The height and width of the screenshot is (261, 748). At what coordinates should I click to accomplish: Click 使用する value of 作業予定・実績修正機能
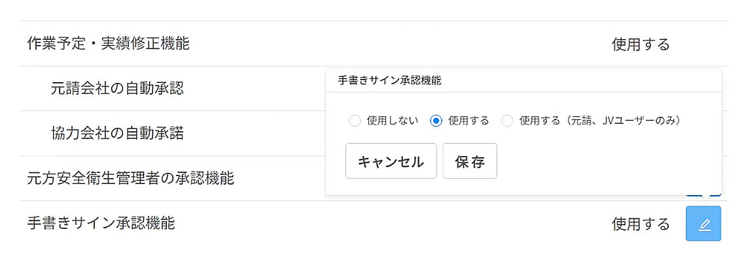(x=641, y=44)
